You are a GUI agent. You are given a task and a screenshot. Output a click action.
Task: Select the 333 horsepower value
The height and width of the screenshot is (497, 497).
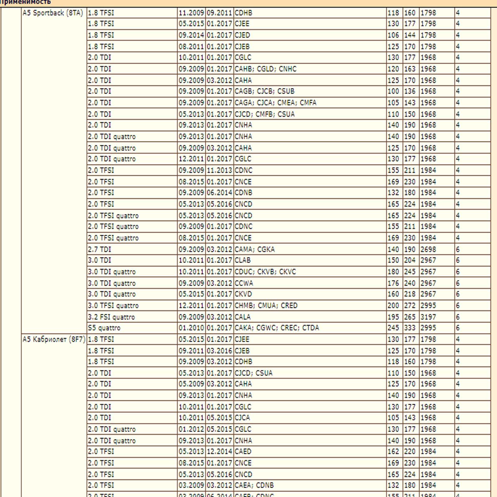(x=410, y=328)
